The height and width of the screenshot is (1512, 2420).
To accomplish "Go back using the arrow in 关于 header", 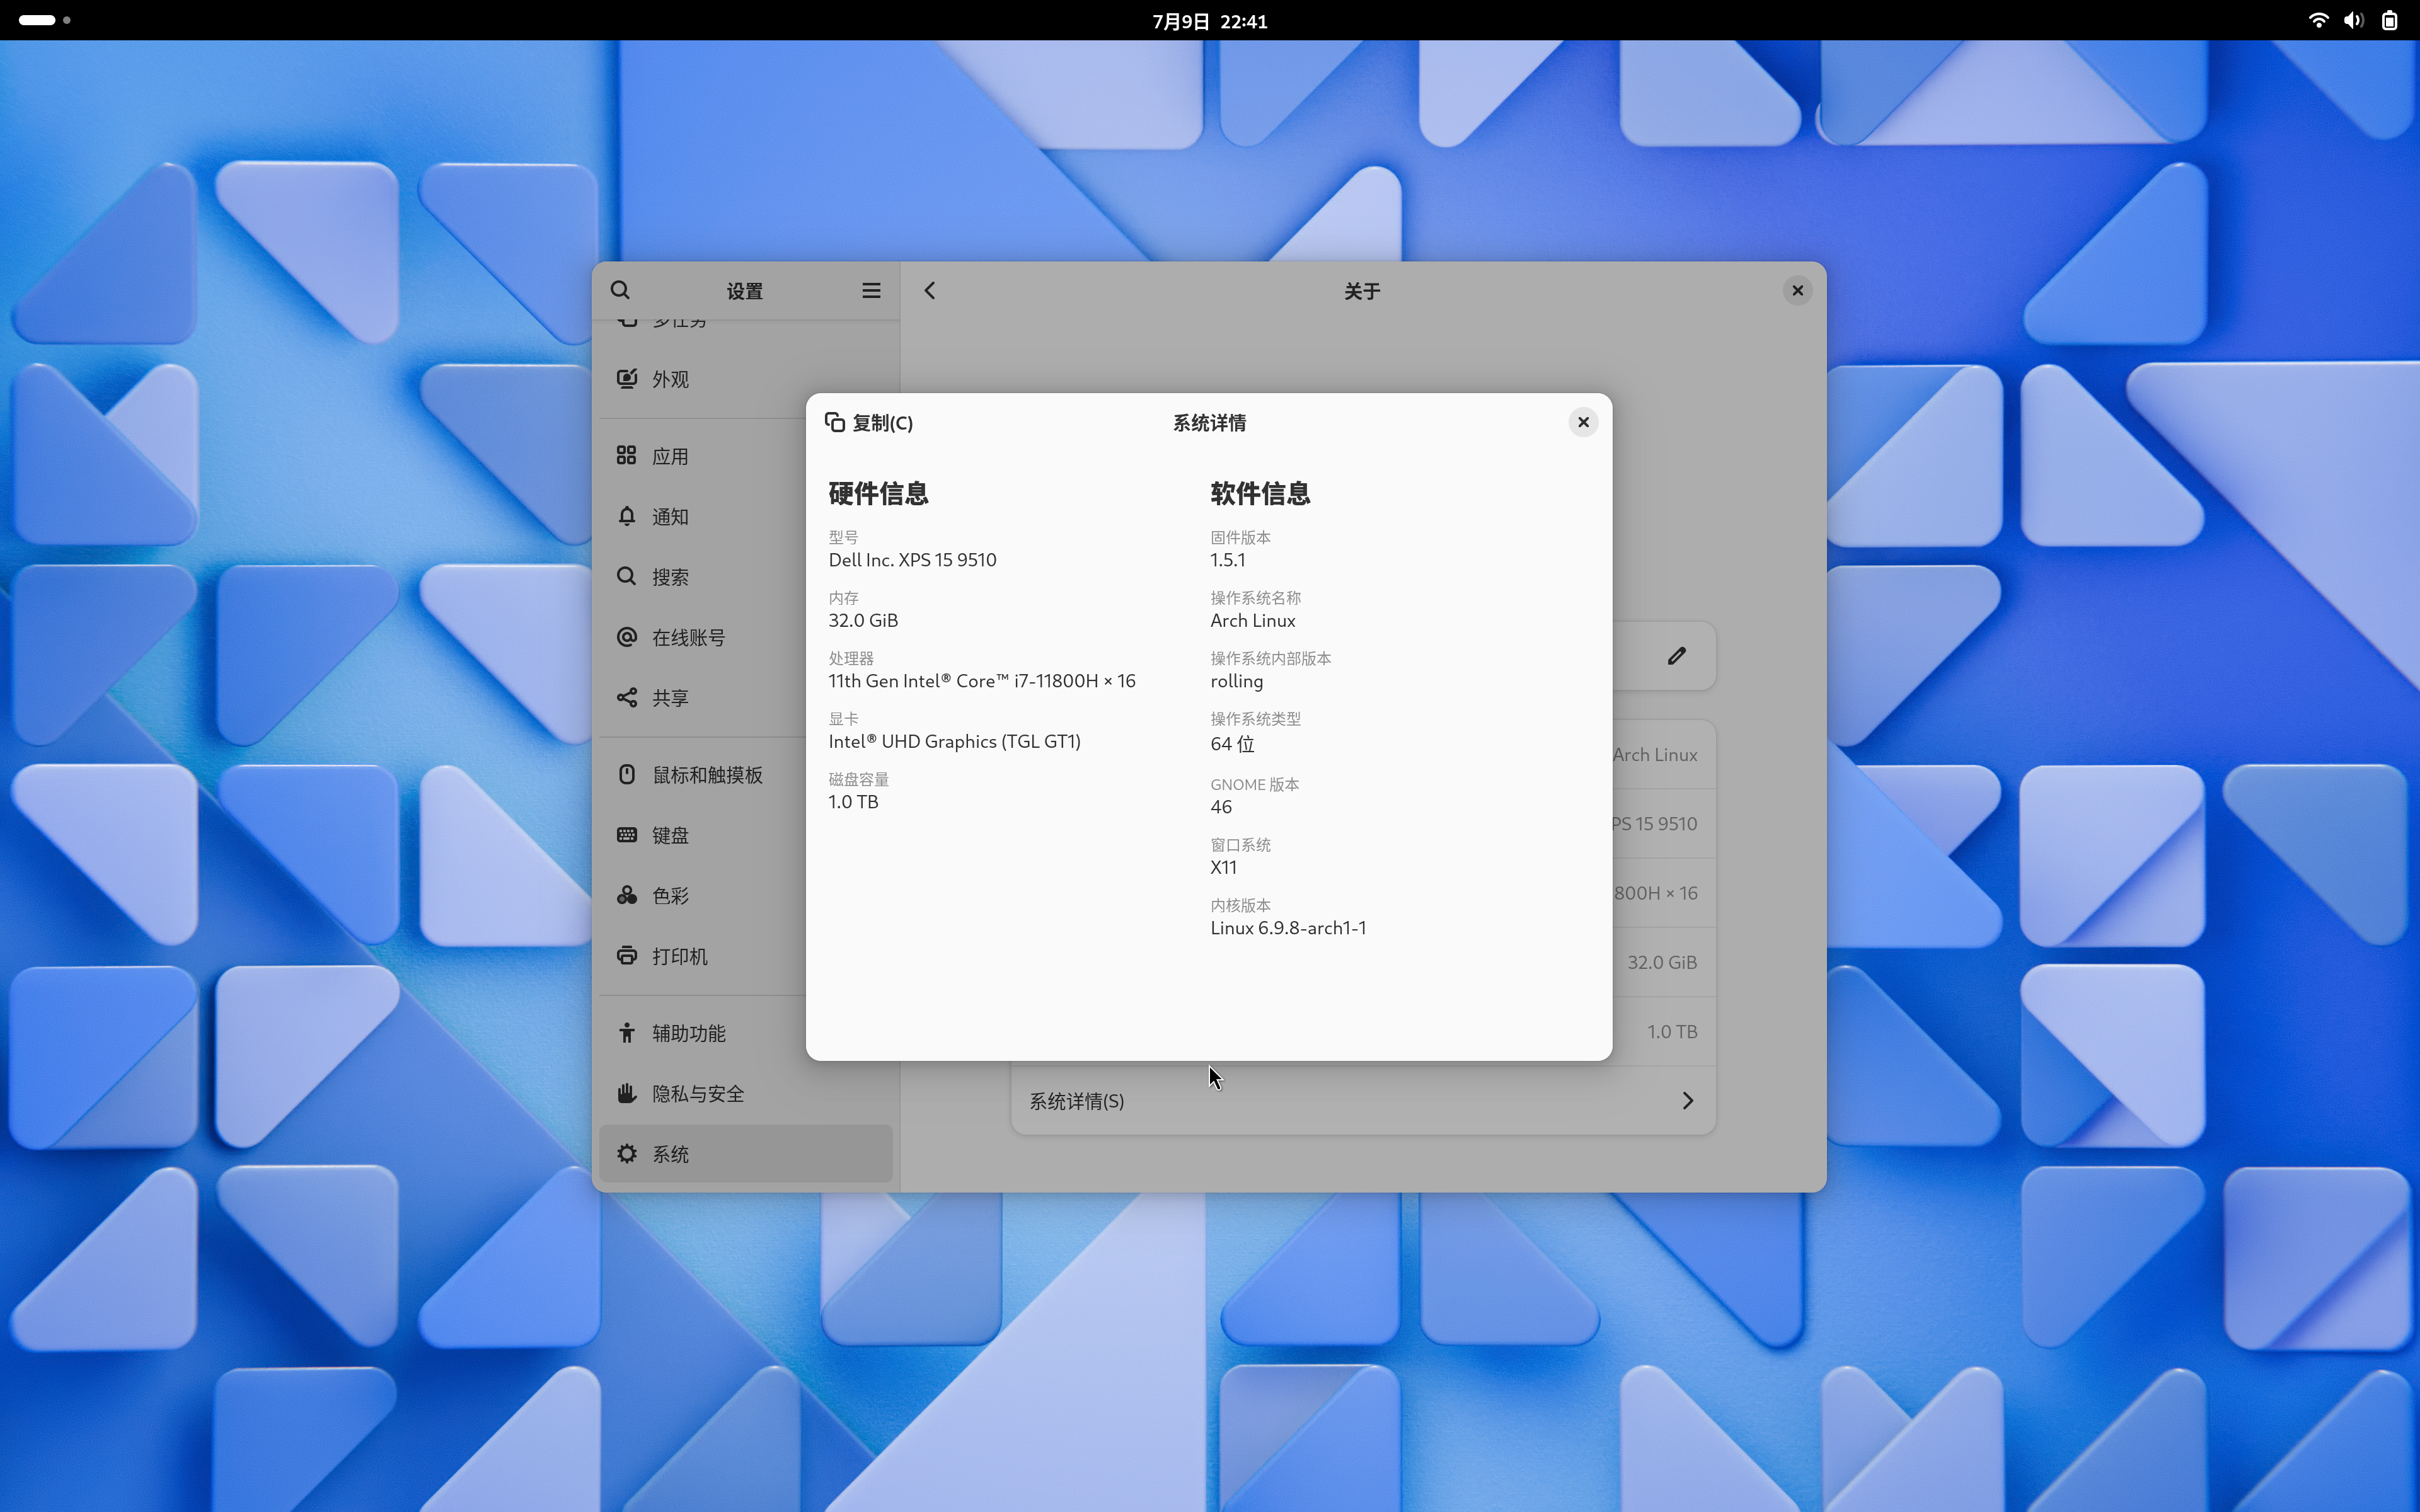I will 930,290.
